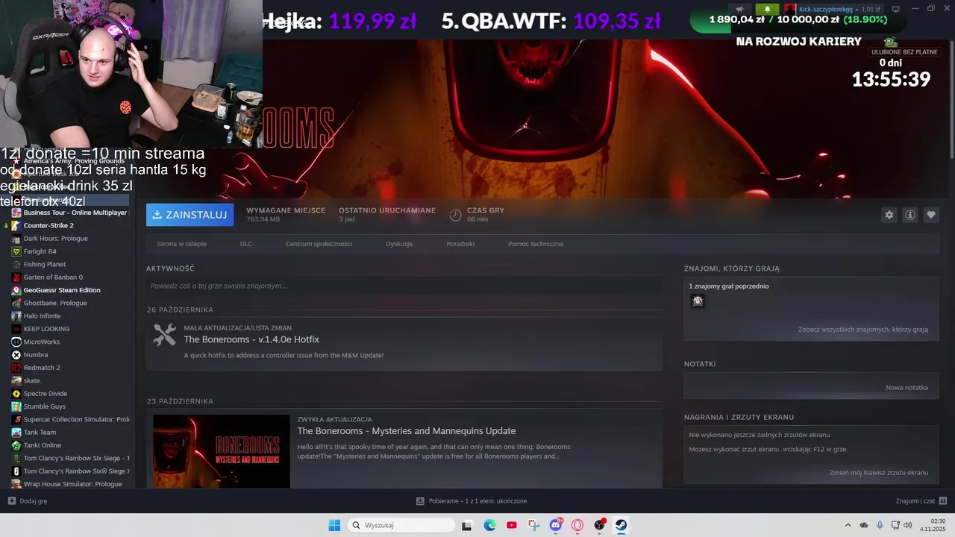This screenshot has width=955, height=537.
Task: Select Tom Clancy's Rainbow Six® Siege X
Action: tap(76, 471)
